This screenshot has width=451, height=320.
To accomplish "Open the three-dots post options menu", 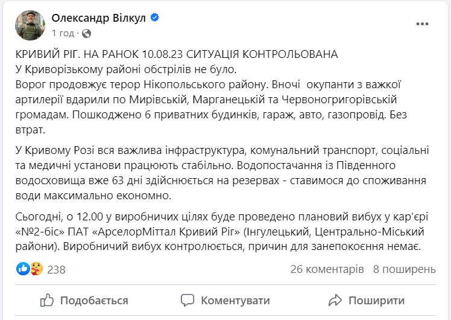I will click(422, 24).
